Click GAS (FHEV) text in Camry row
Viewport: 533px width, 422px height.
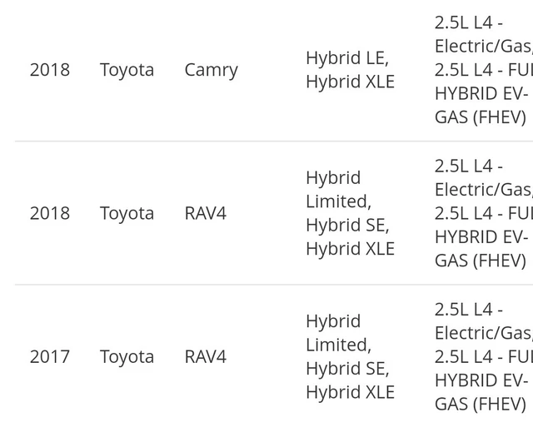pyautogui.click(x=481, y=117)
